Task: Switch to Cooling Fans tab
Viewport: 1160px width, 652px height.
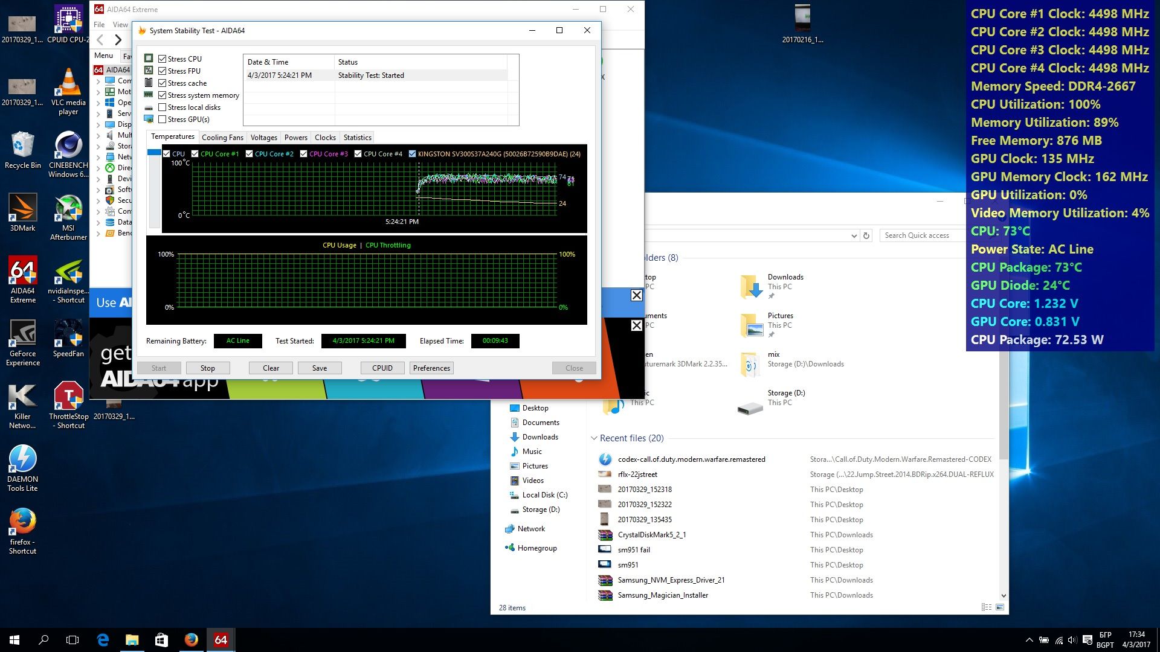Action: [222, 138]
